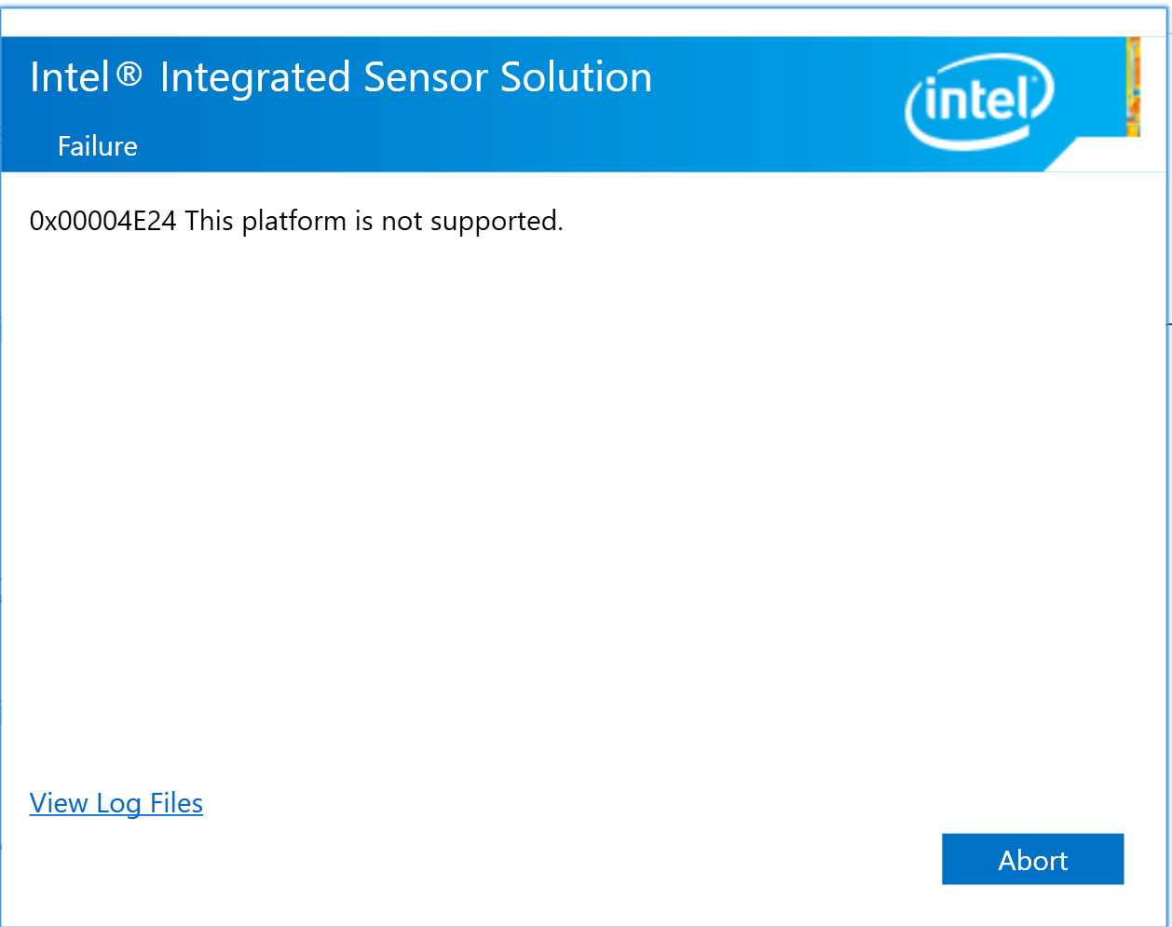This screenshot has height=927, width=1172.
Task: Click the word "Solution" in the title
Action: click(576, 77)
